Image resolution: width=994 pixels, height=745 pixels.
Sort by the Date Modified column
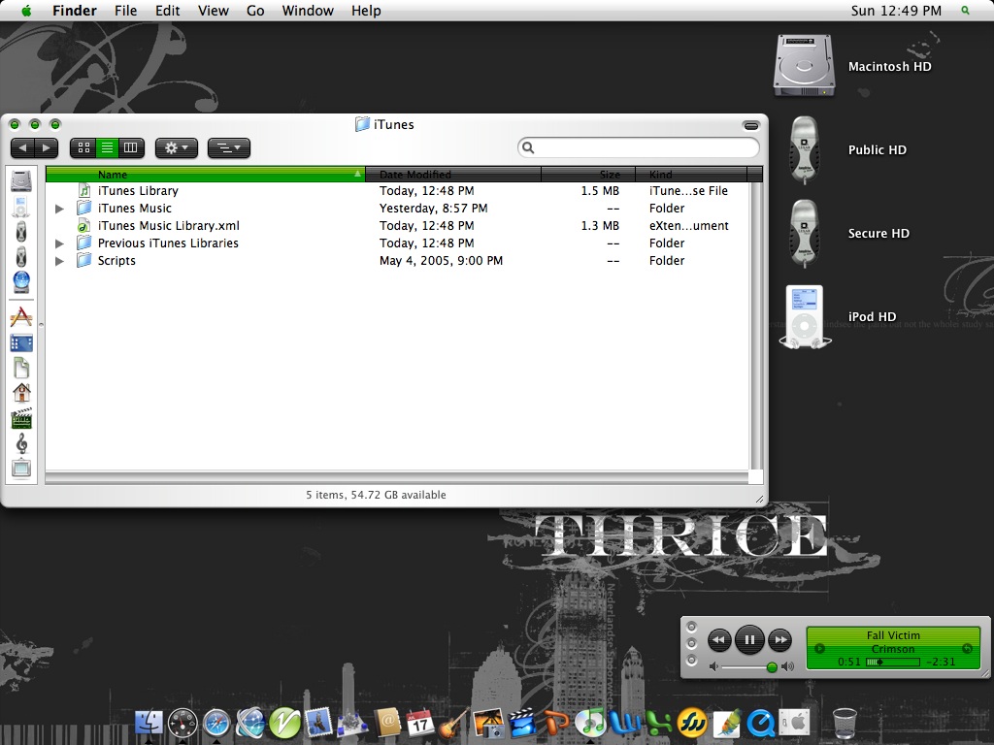coord(453,174)
